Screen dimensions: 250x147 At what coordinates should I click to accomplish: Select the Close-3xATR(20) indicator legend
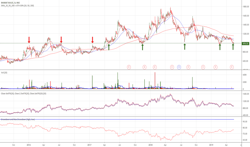[x=24, y=94]
